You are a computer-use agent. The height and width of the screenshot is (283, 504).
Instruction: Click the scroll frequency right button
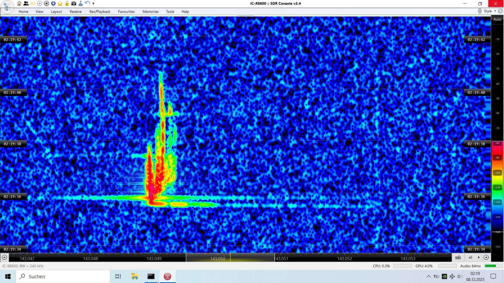[486, 258]
